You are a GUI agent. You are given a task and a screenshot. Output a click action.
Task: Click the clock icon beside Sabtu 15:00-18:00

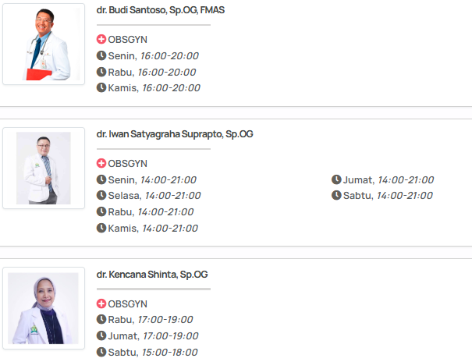coord(101,352)
